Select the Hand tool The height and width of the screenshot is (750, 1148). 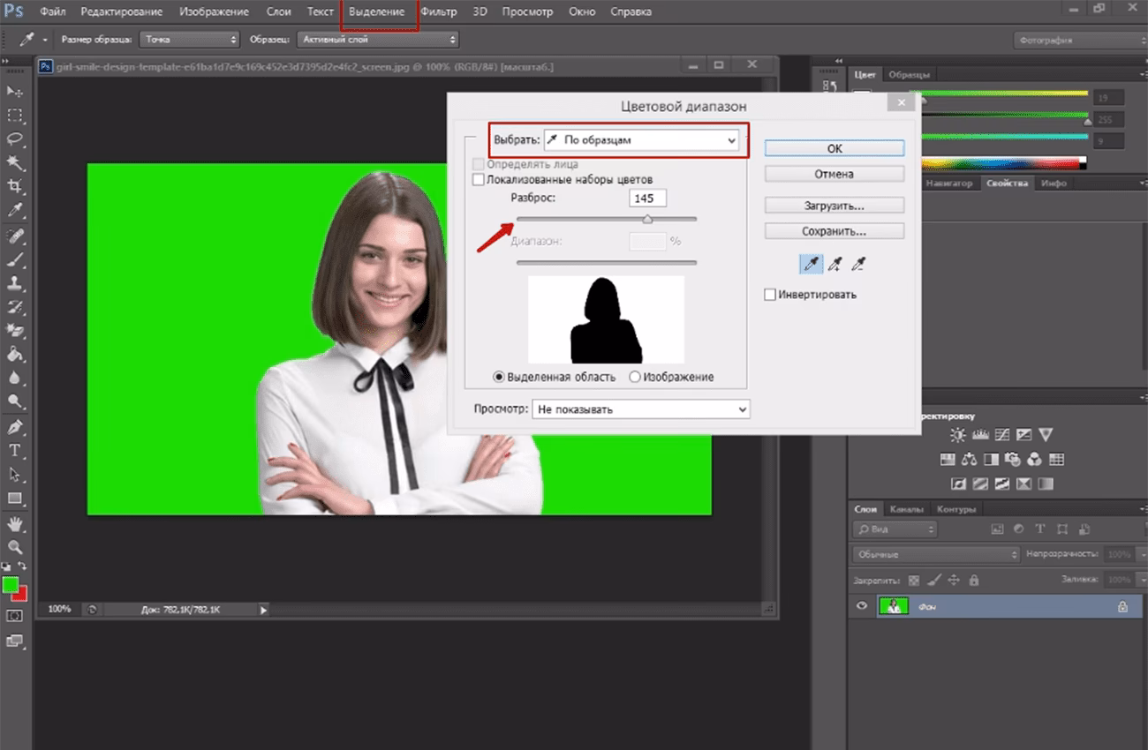(x=15, y=524)
